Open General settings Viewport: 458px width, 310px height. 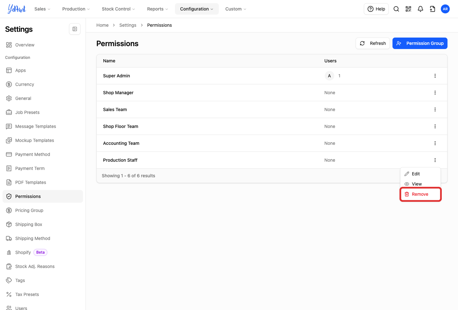[43, 98]
